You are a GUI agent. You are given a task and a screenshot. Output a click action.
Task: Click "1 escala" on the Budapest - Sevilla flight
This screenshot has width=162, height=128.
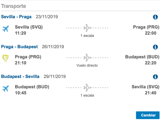pos(87,95)
